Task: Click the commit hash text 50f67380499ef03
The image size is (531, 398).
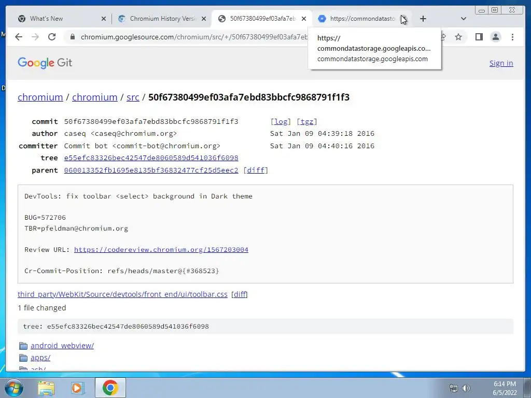Action: pos(151,121)
